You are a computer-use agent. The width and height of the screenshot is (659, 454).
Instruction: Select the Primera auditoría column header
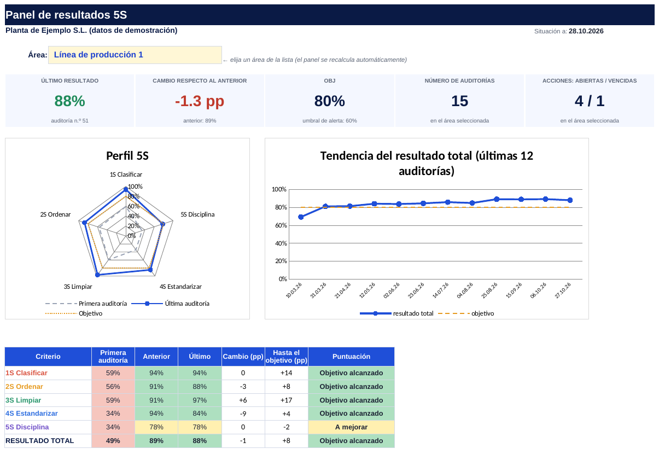(113, 357)
